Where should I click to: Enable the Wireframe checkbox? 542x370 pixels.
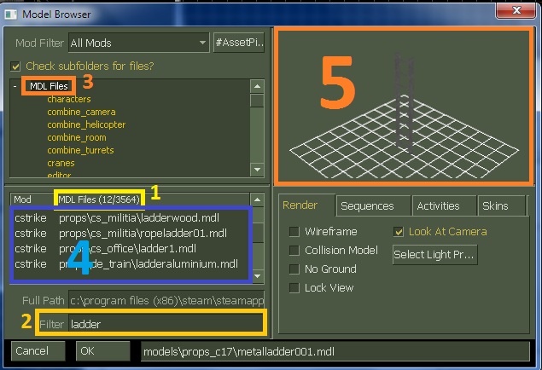tap(294, 232)
